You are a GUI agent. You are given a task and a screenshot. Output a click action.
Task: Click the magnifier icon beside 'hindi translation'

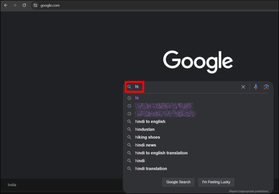tap(129, 169)
